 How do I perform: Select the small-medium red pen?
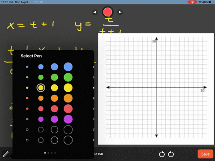click(x=41, y=109)
